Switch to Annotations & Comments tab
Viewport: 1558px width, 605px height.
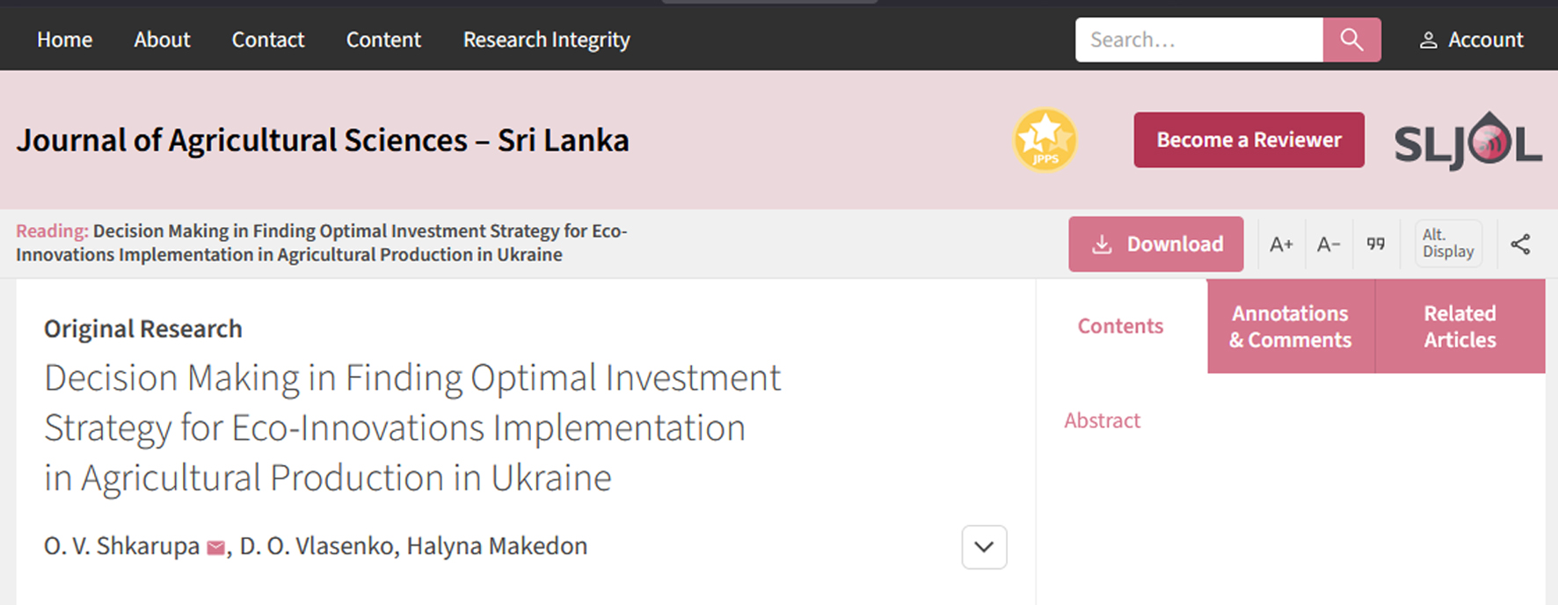click(x=1291, y=326)
